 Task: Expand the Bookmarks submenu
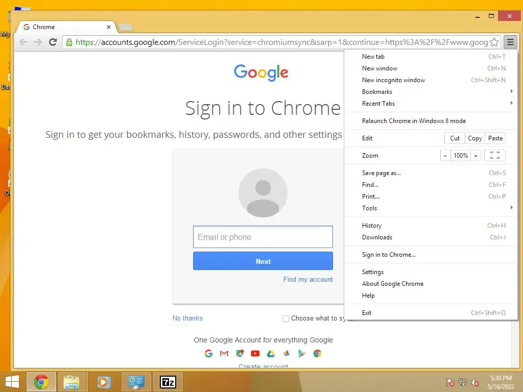coord(431,92)
